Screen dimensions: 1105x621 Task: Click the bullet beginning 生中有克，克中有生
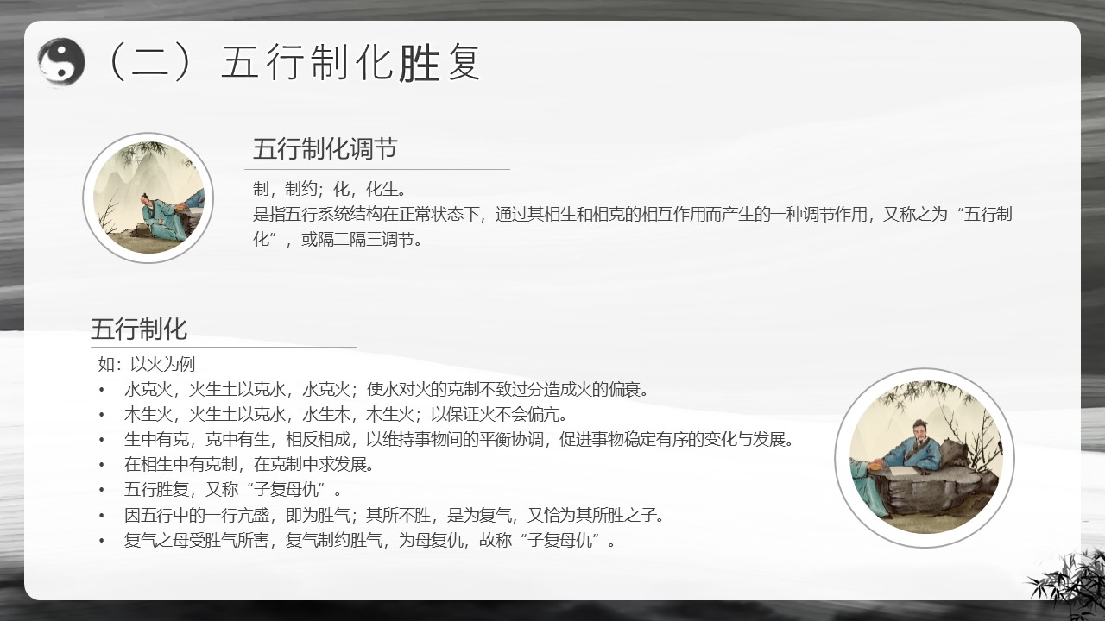[x=458, y=440]
